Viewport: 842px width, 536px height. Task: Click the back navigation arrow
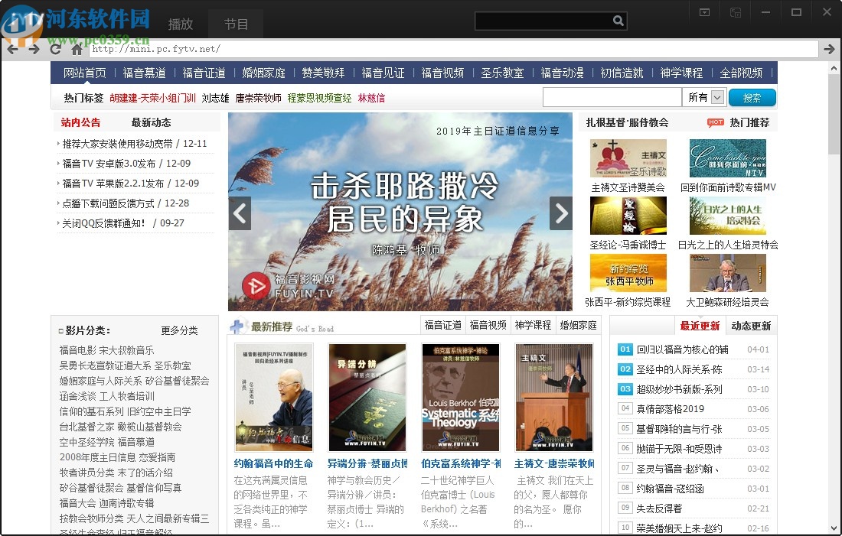click(12, 48)
